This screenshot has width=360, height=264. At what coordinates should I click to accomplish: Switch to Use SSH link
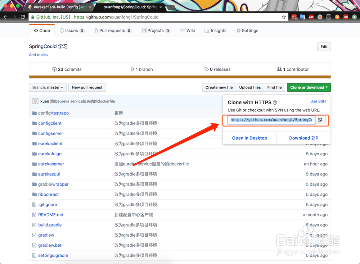click(x=318, y=101)
